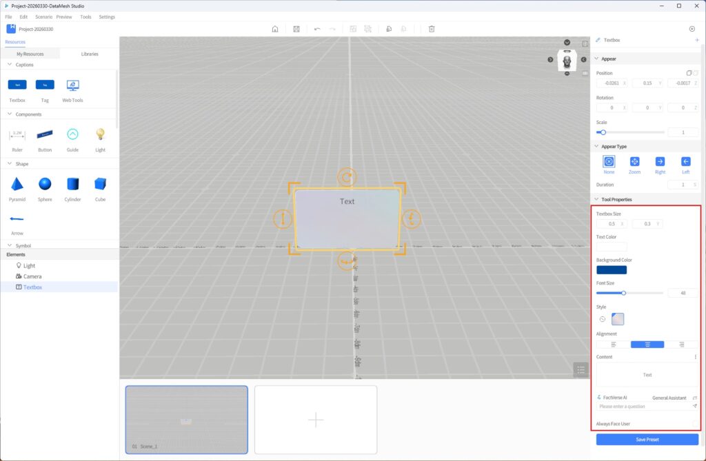This screenshot has height=461, width=706.
Task: Collapse the Appear Type section
Action: pos(596,147)
